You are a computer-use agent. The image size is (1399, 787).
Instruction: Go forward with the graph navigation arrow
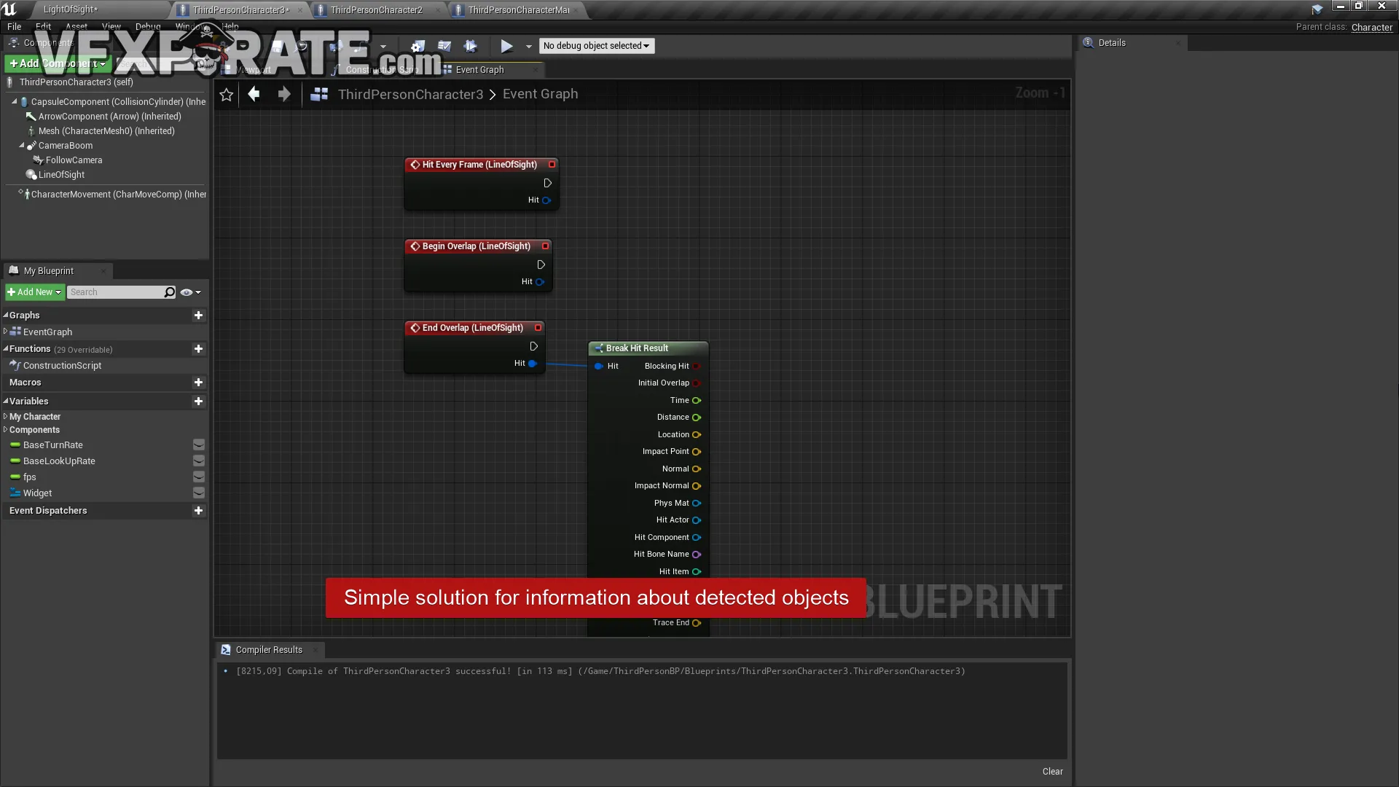coord(284,94)
